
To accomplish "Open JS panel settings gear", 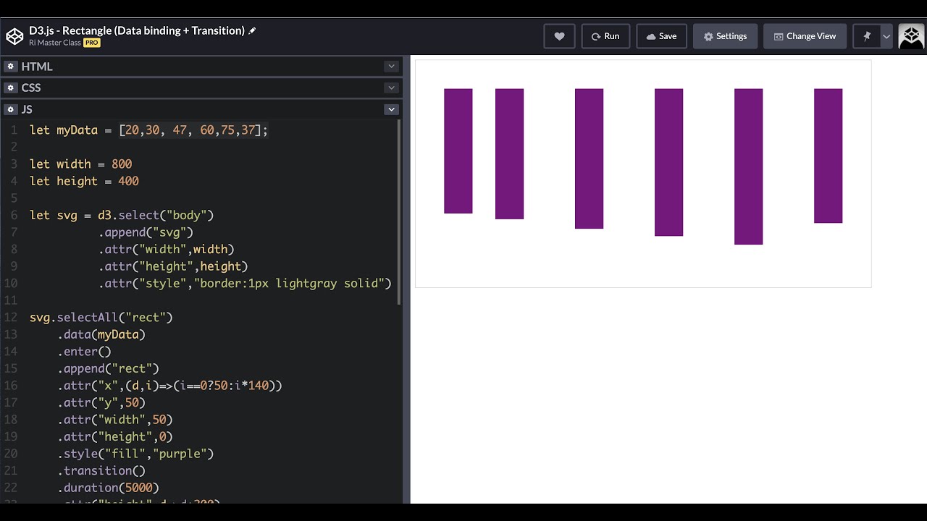I will 10,109.
